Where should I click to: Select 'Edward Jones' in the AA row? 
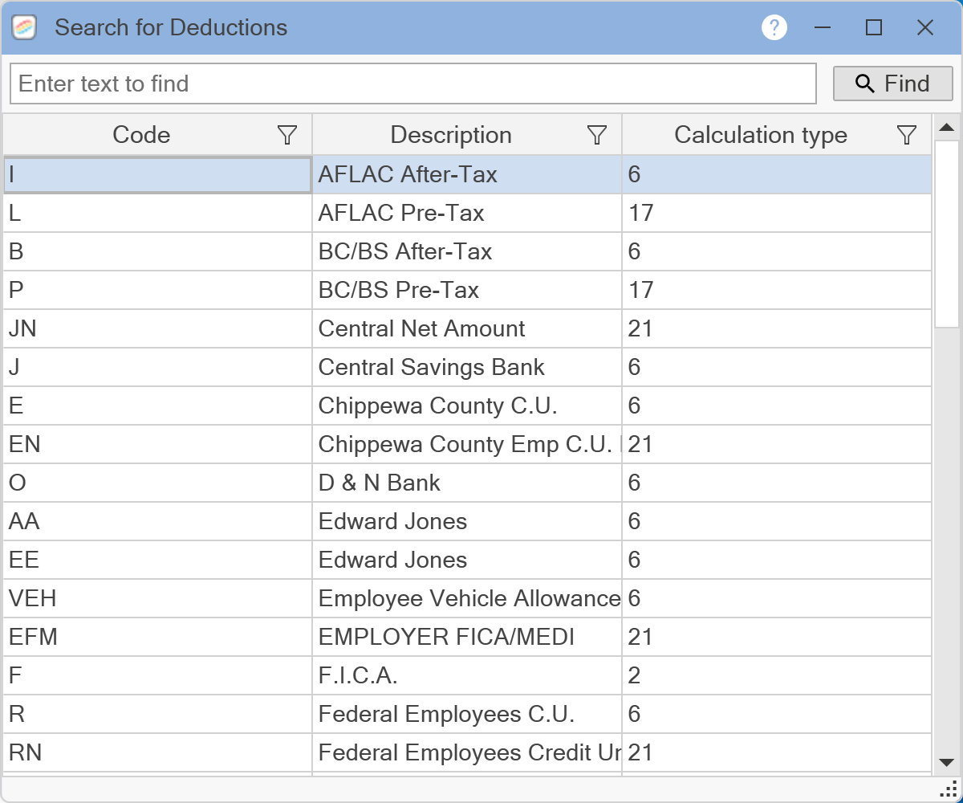point(467,521)
